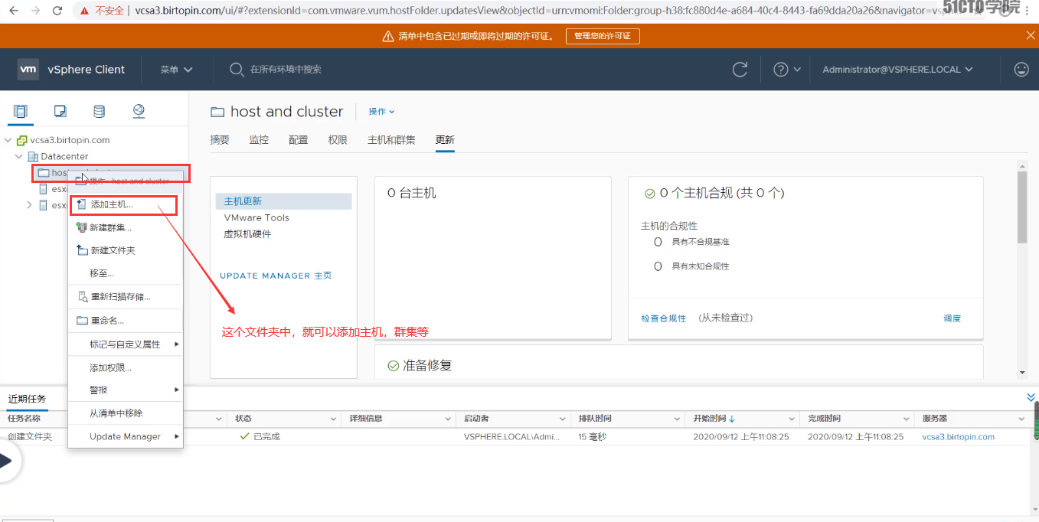This screenshot has height=522, width=1039.
Task: Open the UPDATE MANAGER 主页 link
Action: coord(276,276)
